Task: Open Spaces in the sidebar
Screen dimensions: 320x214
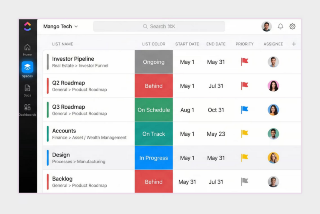Action: click(x=27, y=70)
